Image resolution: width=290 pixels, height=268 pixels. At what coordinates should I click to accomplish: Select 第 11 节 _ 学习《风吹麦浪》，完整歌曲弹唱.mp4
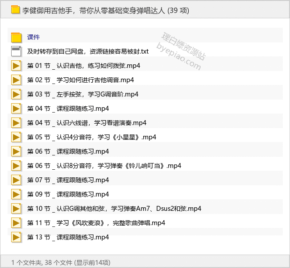tap(96, 223)
